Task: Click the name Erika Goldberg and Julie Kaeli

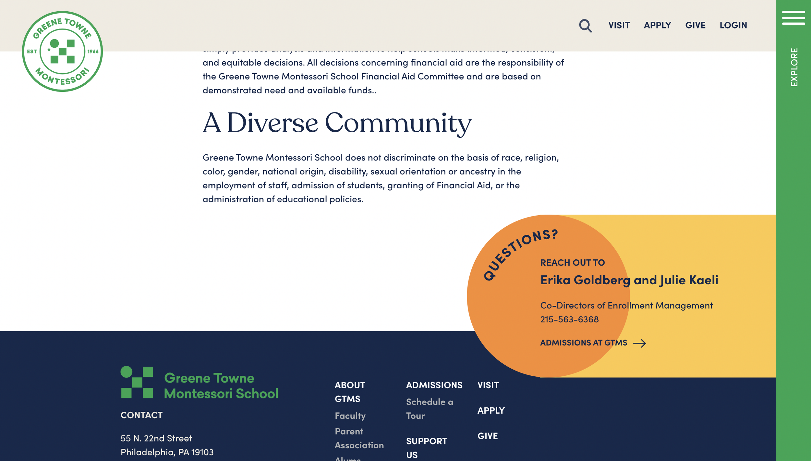Action: click(x=629, y=280)
